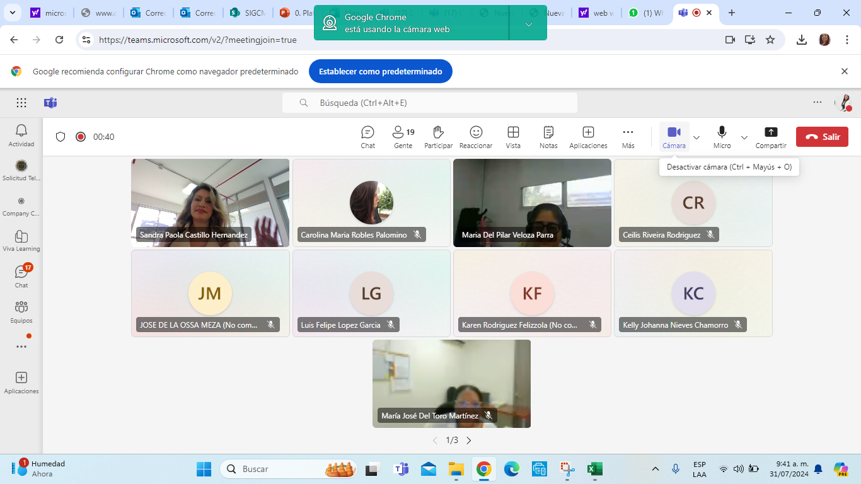The image size is (861, 484).
Task: Click the JM avatar tile
Action: (x=210, y=293)
